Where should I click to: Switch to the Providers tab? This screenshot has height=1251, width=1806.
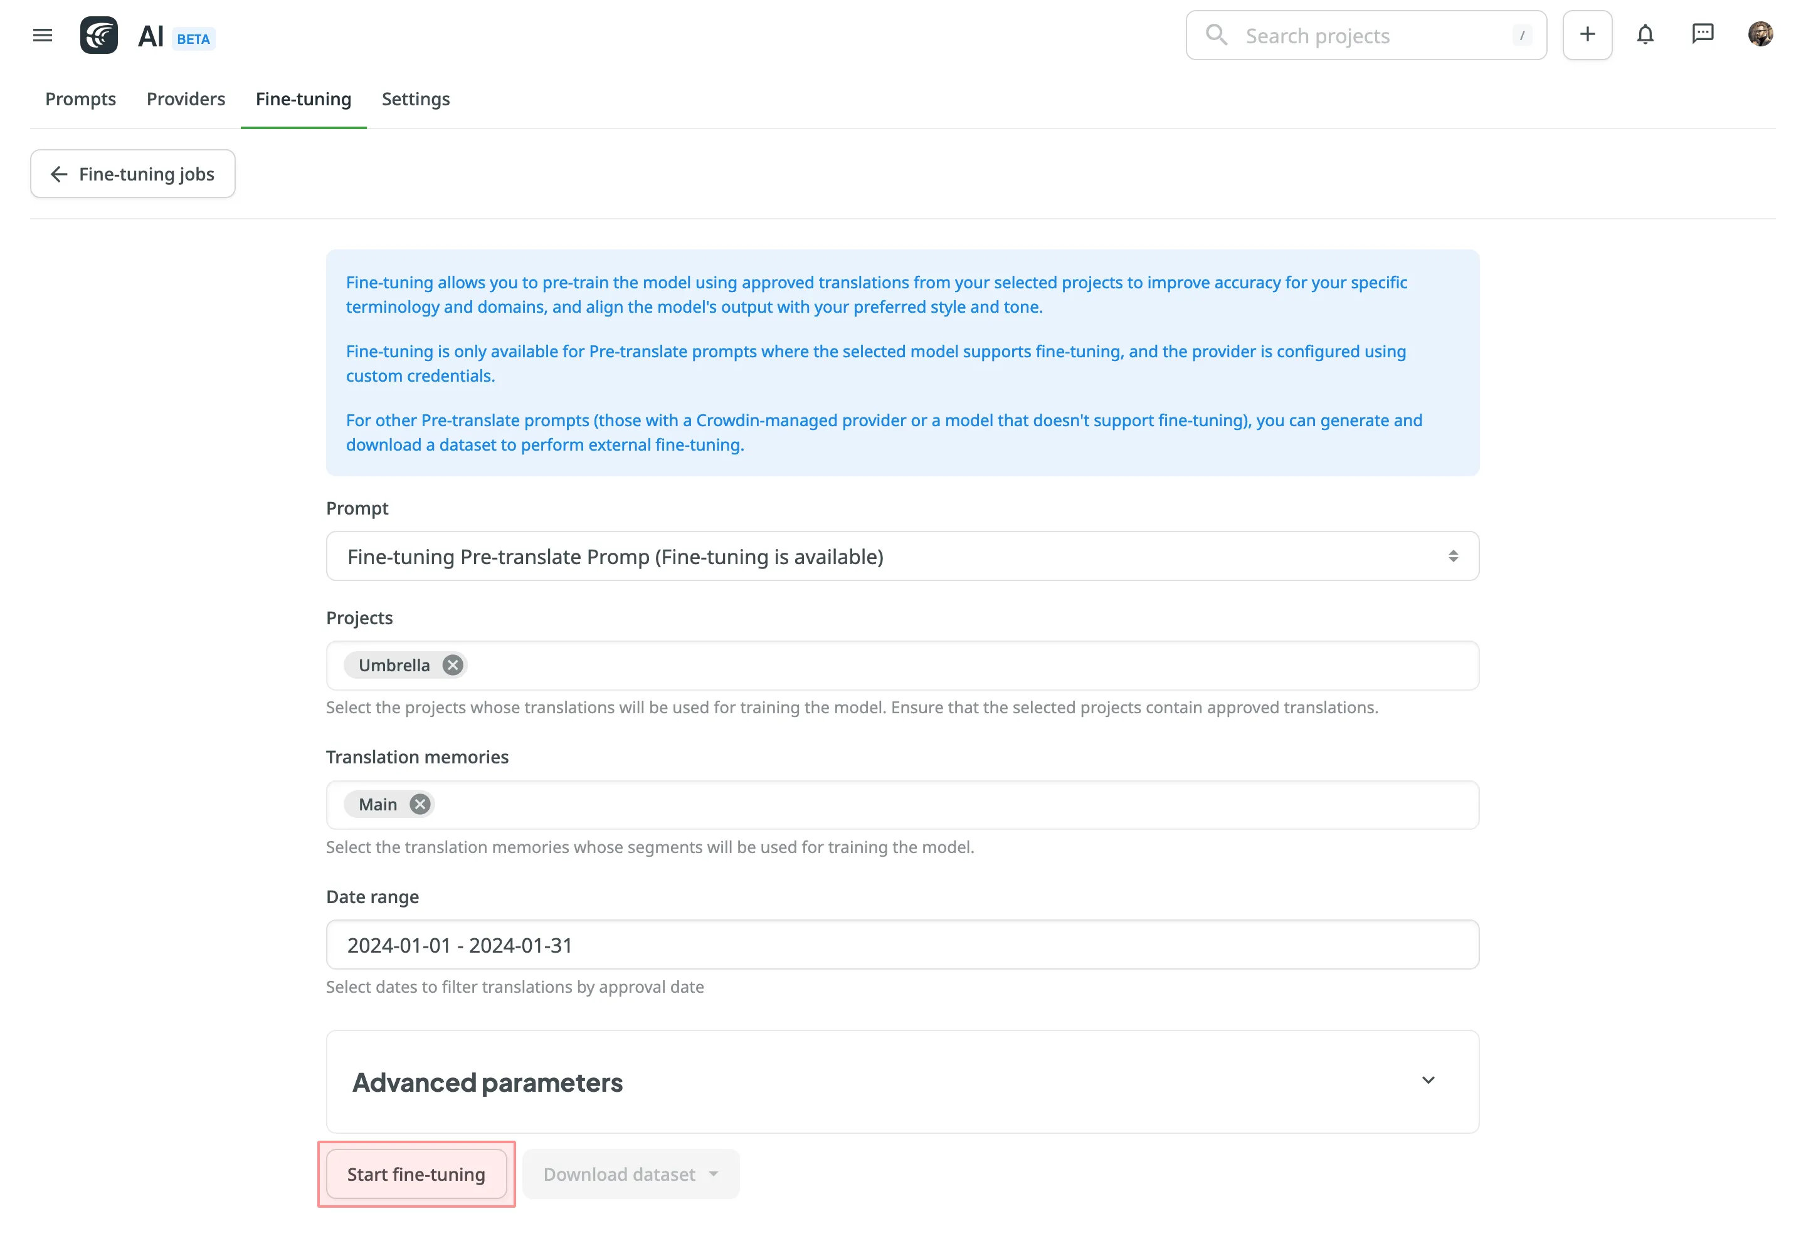click(186, 99)
